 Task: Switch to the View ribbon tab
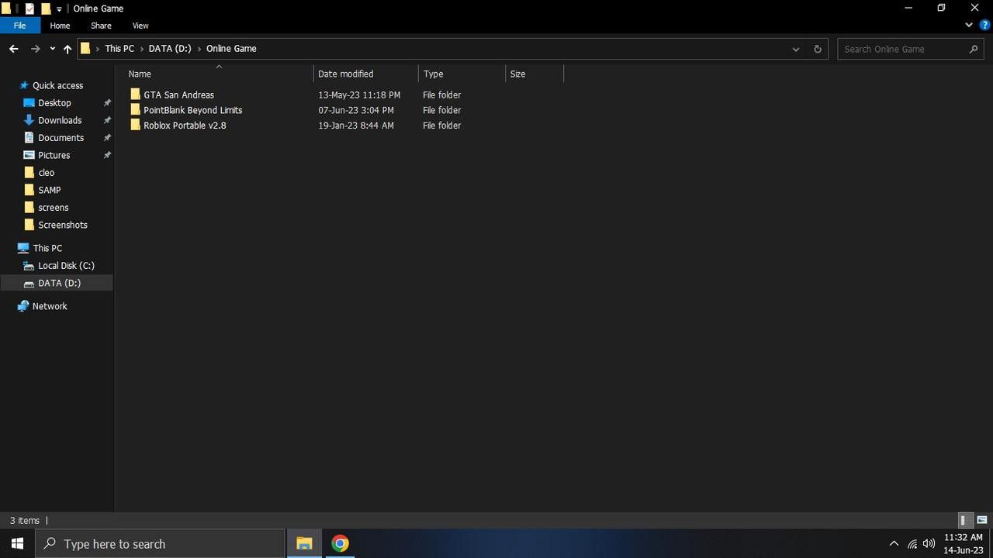[140, 26]
